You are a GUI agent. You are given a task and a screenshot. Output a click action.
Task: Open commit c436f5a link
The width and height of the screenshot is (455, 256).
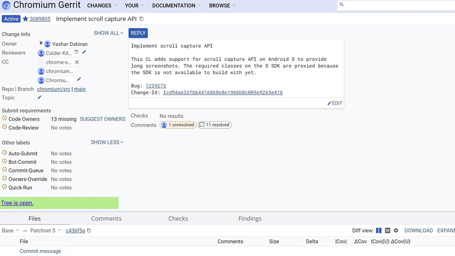click(75, 230)
